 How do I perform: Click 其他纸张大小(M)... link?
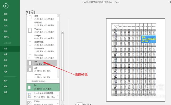click(39, 81)
